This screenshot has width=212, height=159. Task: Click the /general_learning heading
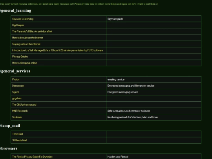click(x=16, y=11)
